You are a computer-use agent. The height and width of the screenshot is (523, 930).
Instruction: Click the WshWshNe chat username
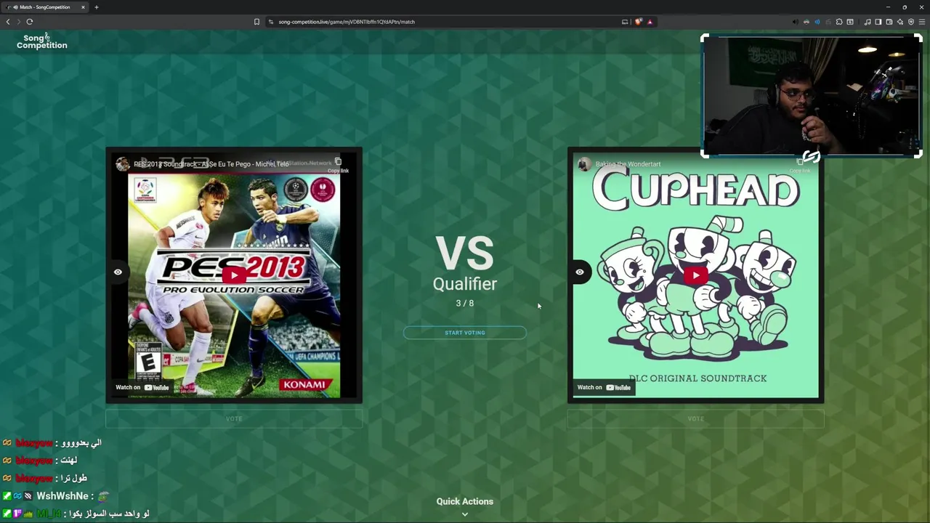[x=62, y=496]
